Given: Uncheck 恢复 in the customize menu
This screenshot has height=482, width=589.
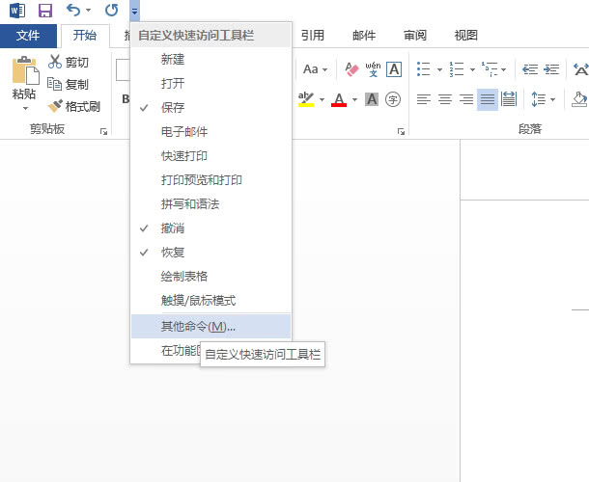Looking at the screenshot, I should (210, 252).
